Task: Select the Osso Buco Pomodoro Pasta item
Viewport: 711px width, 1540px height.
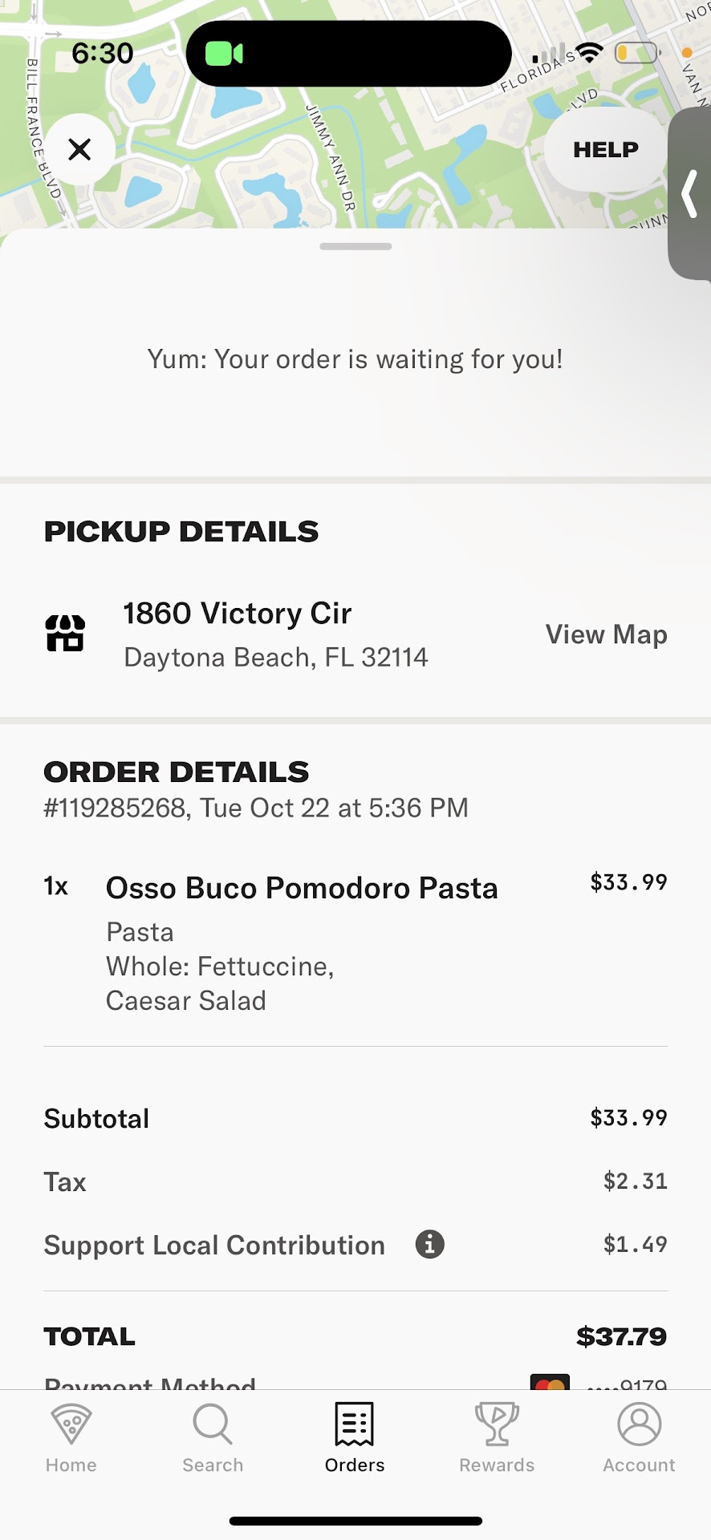Action: tap(302, 888)
